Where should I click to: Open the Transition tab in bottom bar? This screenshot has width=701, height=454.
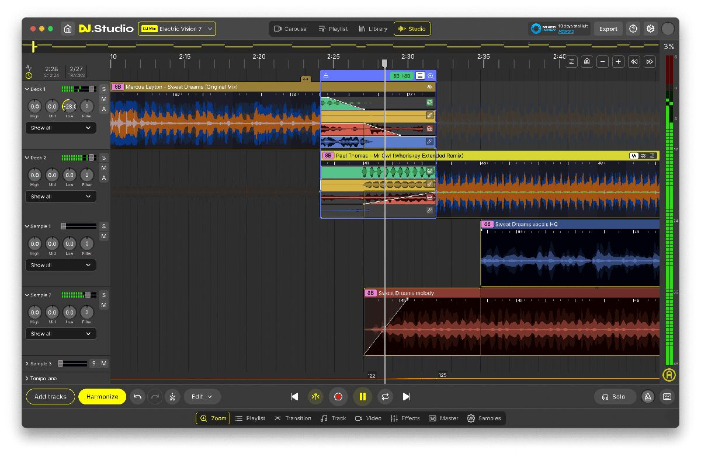point(293,418)
